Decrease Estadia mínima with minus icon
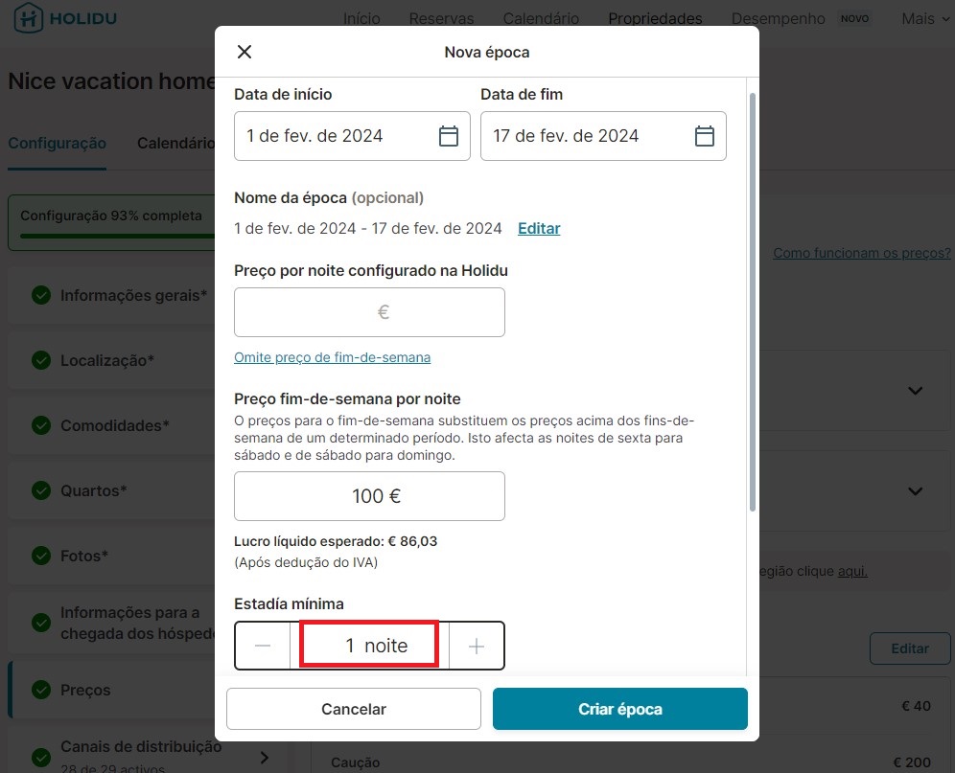The width and height of the screenshot is (955, 773). [263, 646]
